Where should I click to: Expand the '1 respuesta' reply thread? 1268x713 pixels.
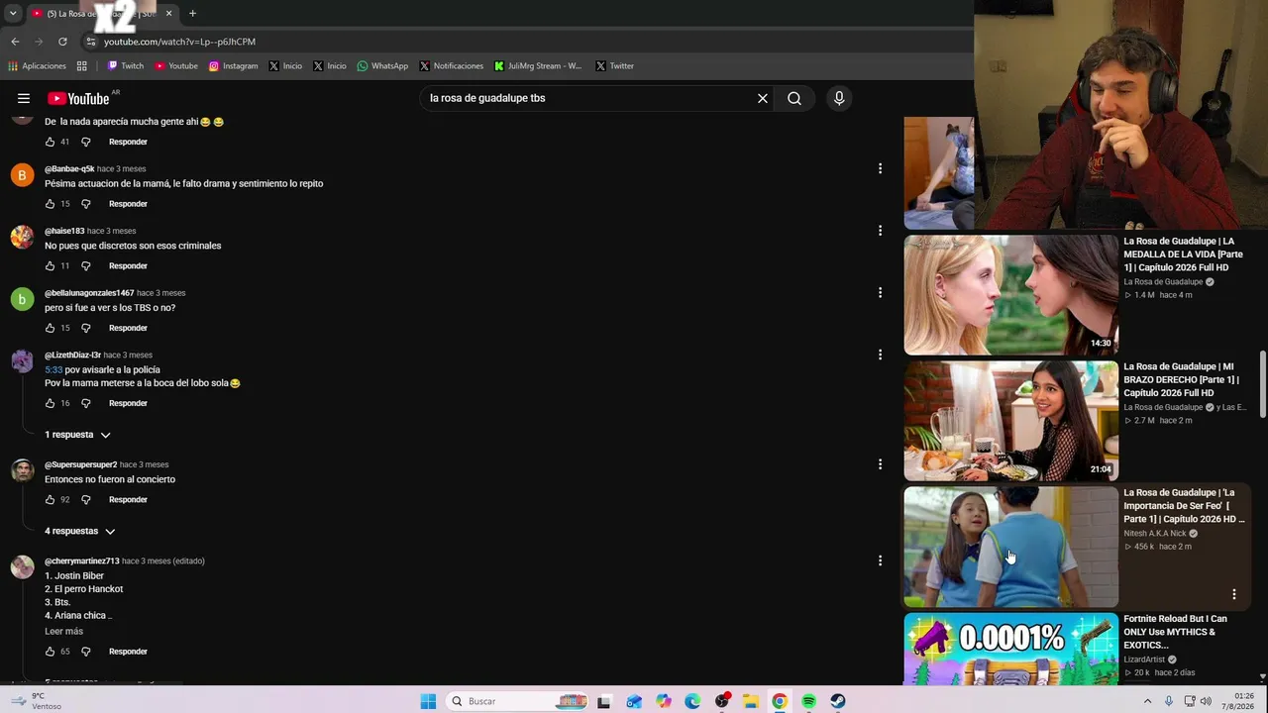(x=77, y=435)
